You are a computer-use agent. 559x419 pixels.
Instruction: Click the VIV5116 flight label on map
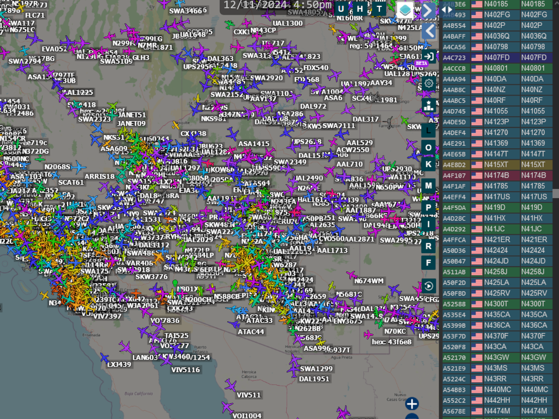(x=186, y=370)
